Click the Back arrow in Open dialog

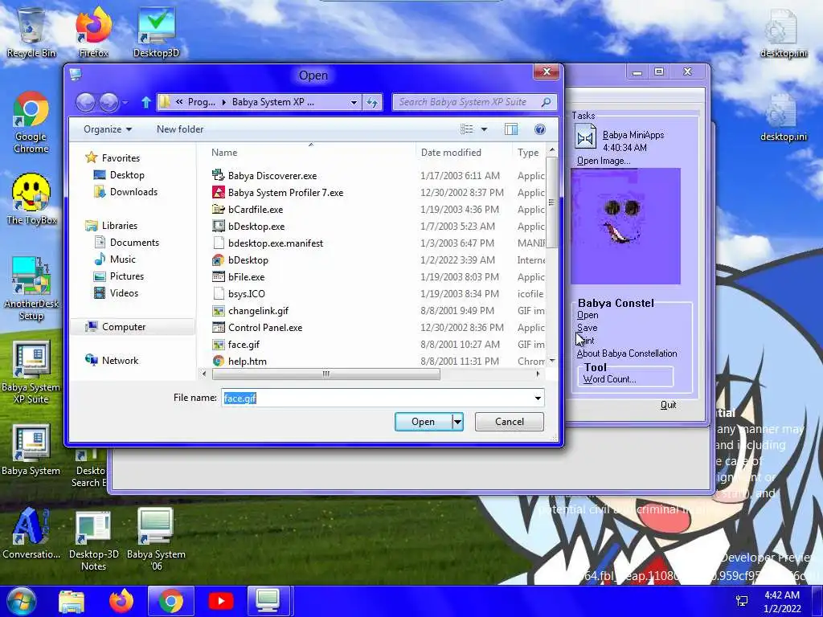tap(85, 102)
